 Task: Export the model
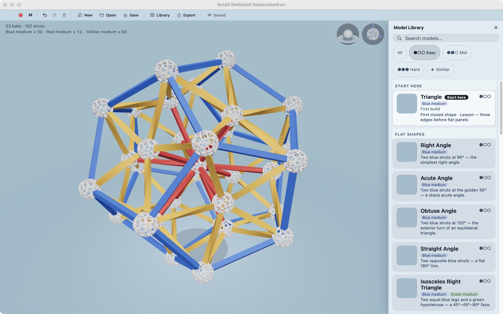coord(186,15)
